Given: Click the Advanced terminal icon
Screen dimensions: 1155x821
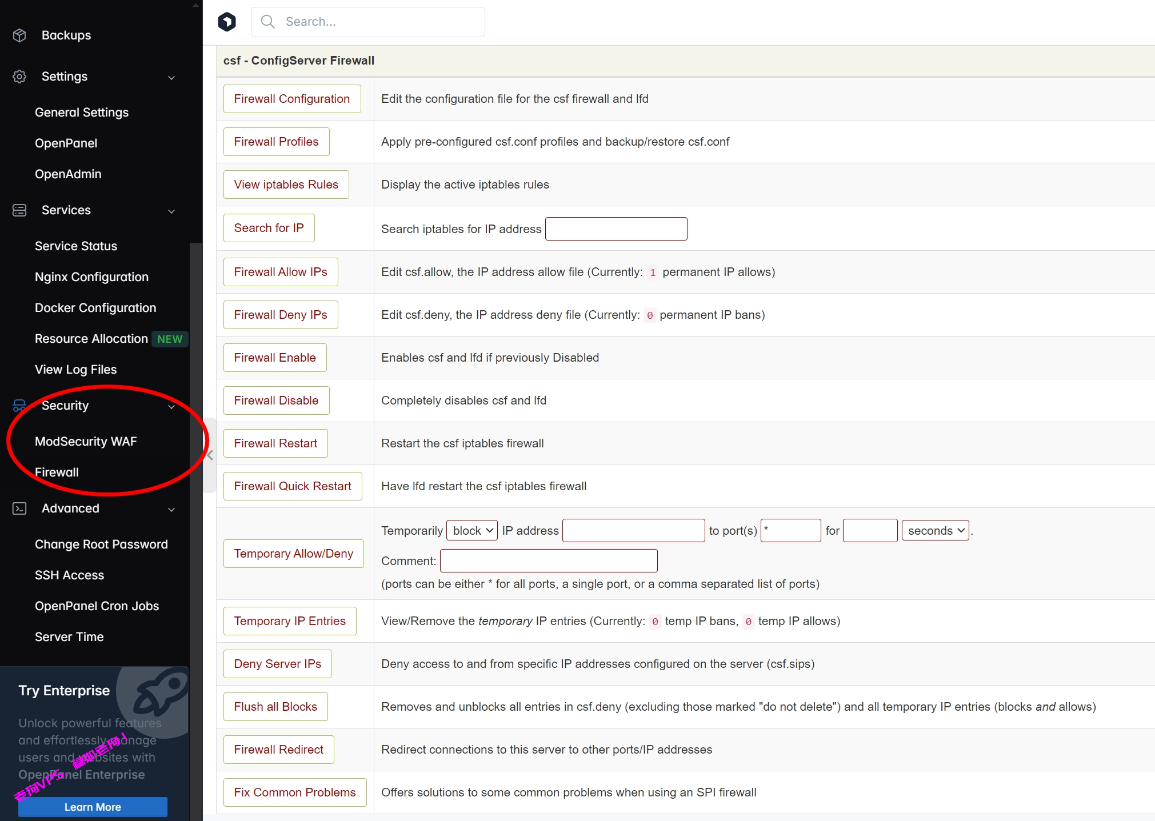Looking at the screenshot, I should (x=19, y=508).
